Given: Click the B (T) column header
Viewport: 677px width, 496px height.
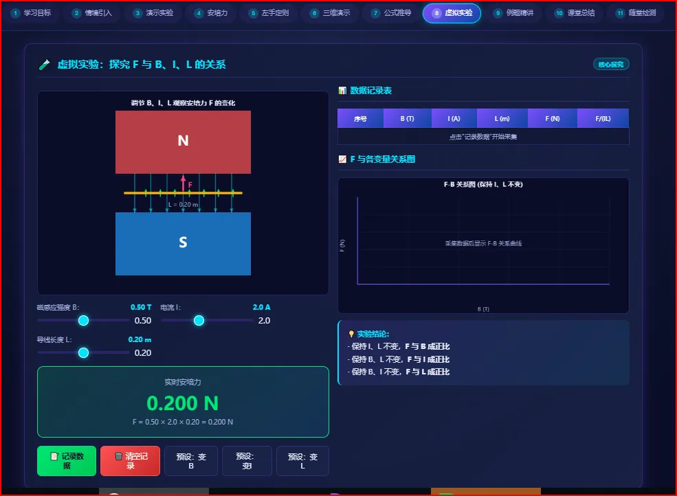Looking at the screenshot, I should click(x=407, y=118).
